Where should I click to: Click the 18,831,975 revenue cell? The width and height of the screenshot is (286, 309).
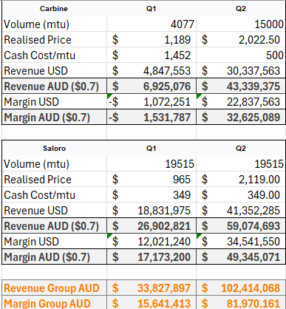[x=151, y=211]
